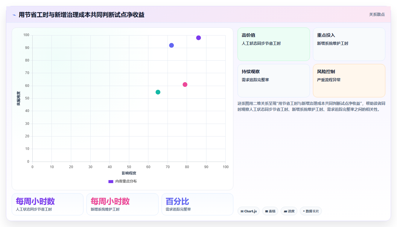The height and width of the screenshot is (227, 397).
Task: Click the 关系散点 label in header
Action: pos(377,14)
